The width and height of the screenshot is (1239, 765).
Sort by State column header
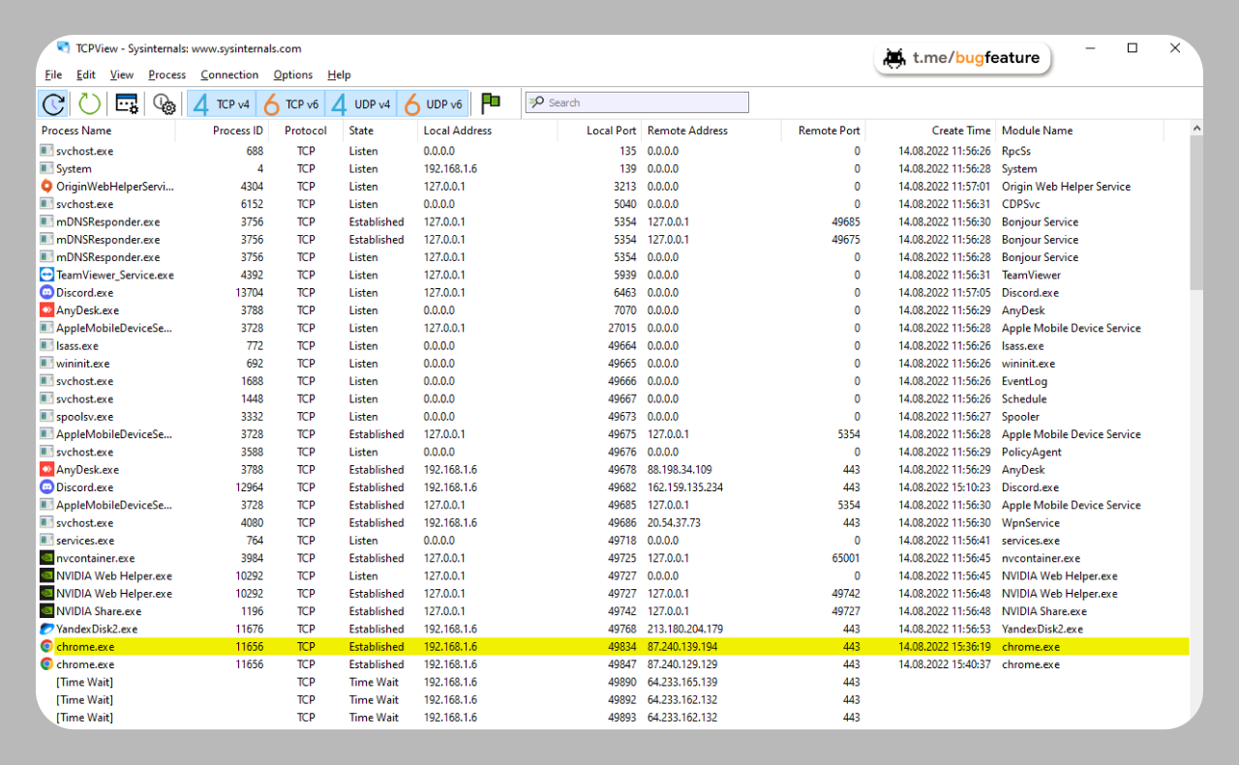click(380, 131)
